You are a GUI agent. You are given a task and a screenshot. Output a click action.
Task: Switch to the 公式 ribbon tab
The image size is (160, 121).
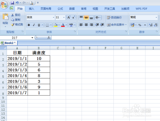(x=60, y=9)
